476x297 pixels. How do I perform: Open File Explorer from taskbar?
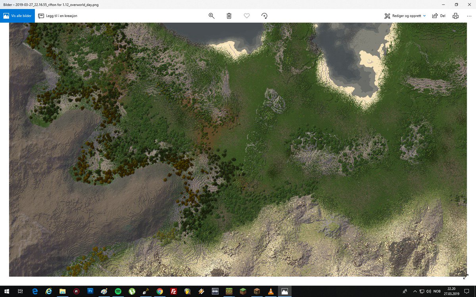click(62, 291)
